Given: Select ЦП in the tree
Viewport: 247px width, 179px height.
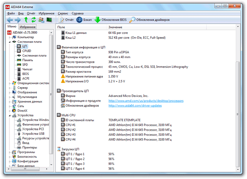Looking at the screenshot, I should [22, 46].
